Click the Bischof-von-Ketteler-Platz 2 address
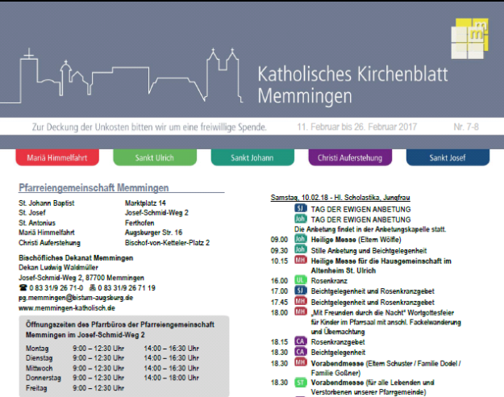The image size is (504, 397). click(x=167, y=243)
